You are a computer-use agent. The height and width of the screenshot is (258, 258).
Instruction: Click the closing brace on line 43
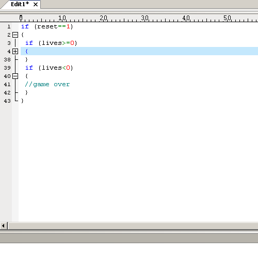click(22, 101)
